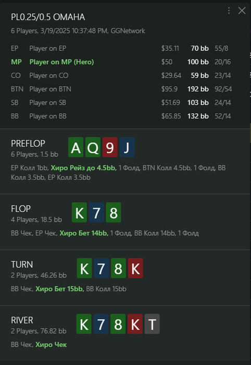Click the TURN section heading

click(x=22, y=264)
